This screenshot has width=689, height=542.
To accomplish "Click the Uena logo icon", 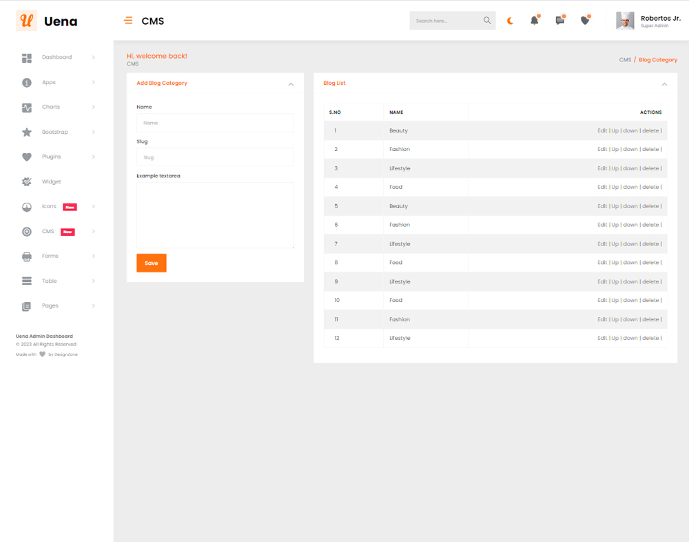I will tap(27, 21).
